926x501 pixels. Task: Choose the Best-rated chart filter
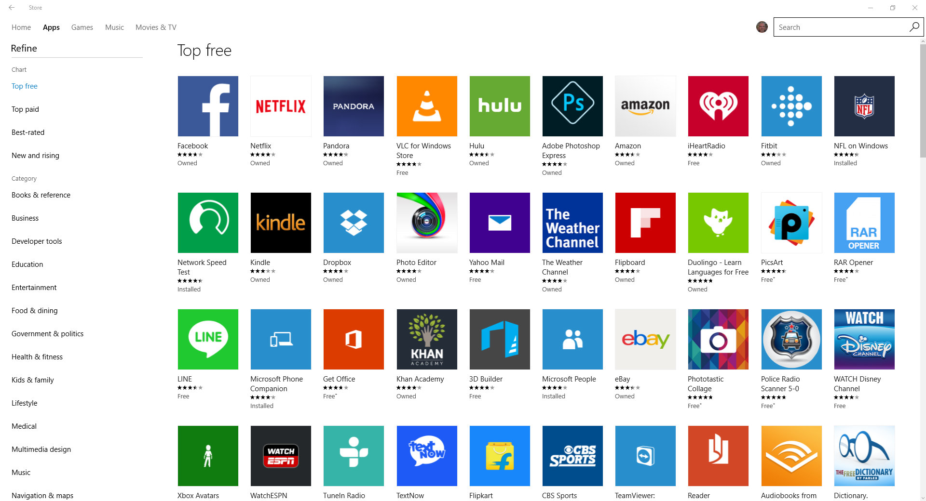[x=28, y=132]
